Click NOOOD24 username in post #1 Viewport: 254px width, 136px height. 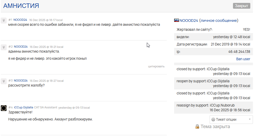click(20, 20)
